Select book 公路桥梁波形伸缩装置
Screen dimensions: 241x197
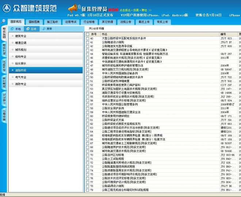click(116, 81)
